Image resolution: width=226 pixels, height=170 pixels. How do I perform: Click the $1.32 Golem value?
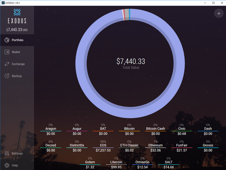pos(90,167)
